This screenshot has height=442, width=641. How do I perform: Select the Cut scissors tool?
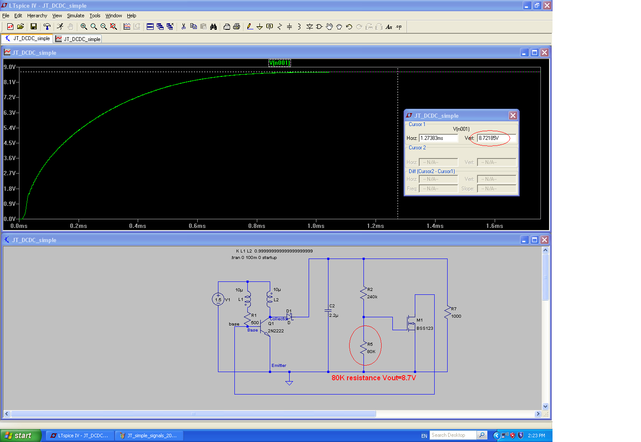183,27
